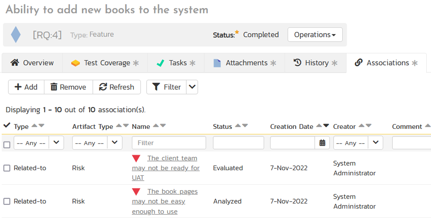This screenshot has height=218, width=431.
Task: Click the blue diamond requirement icon
Action: click(x=16, y=34)
